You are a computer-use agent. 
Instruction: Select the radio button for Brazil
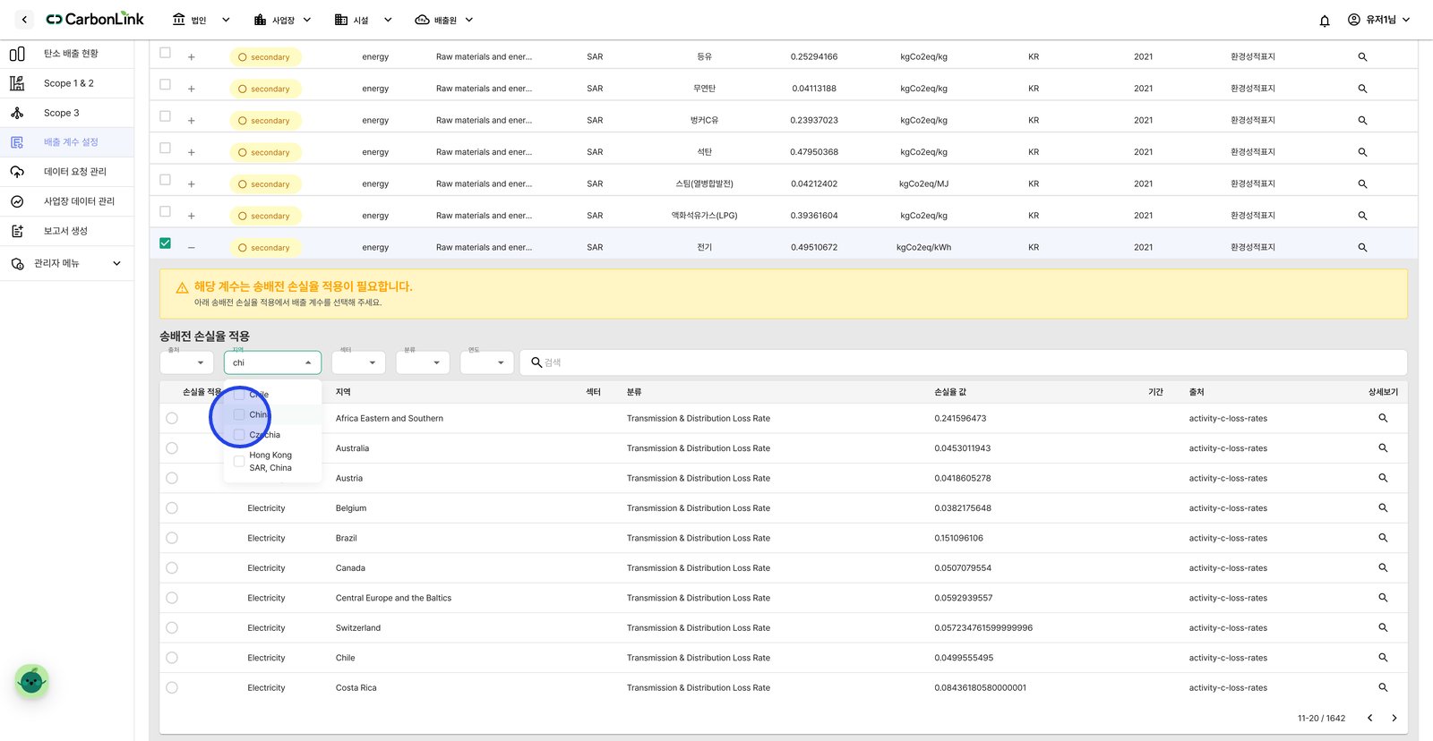[x=172, y=538]
